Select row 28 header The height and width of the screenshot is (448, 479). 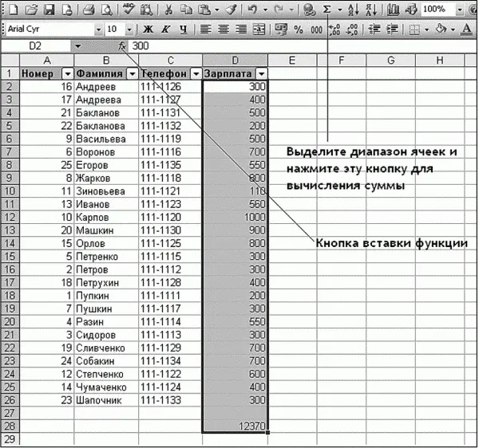point(10,426)
